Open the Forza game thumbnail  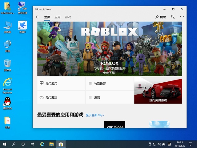(115, 124)
